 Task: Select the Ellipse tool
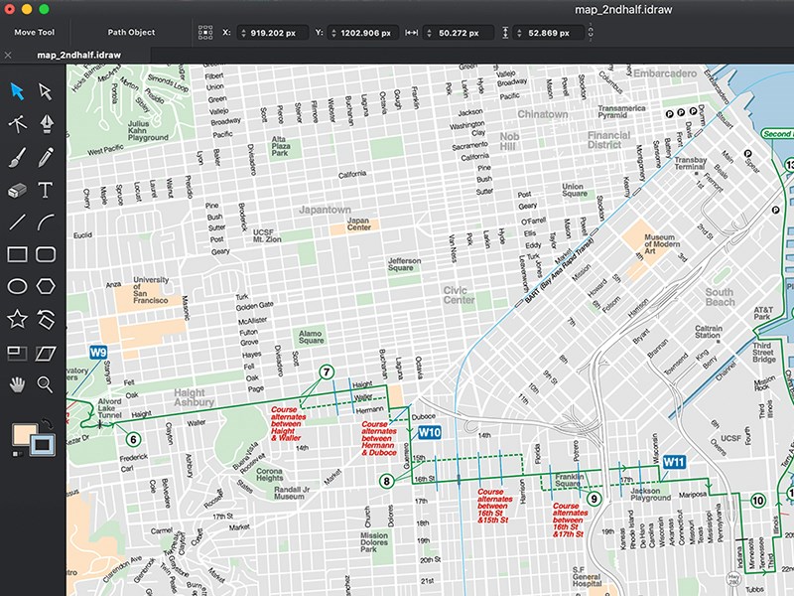click(x=17, y=286)
